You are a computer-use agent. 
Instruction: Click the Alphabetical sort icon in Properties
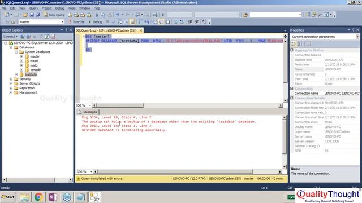pos(300,43)
